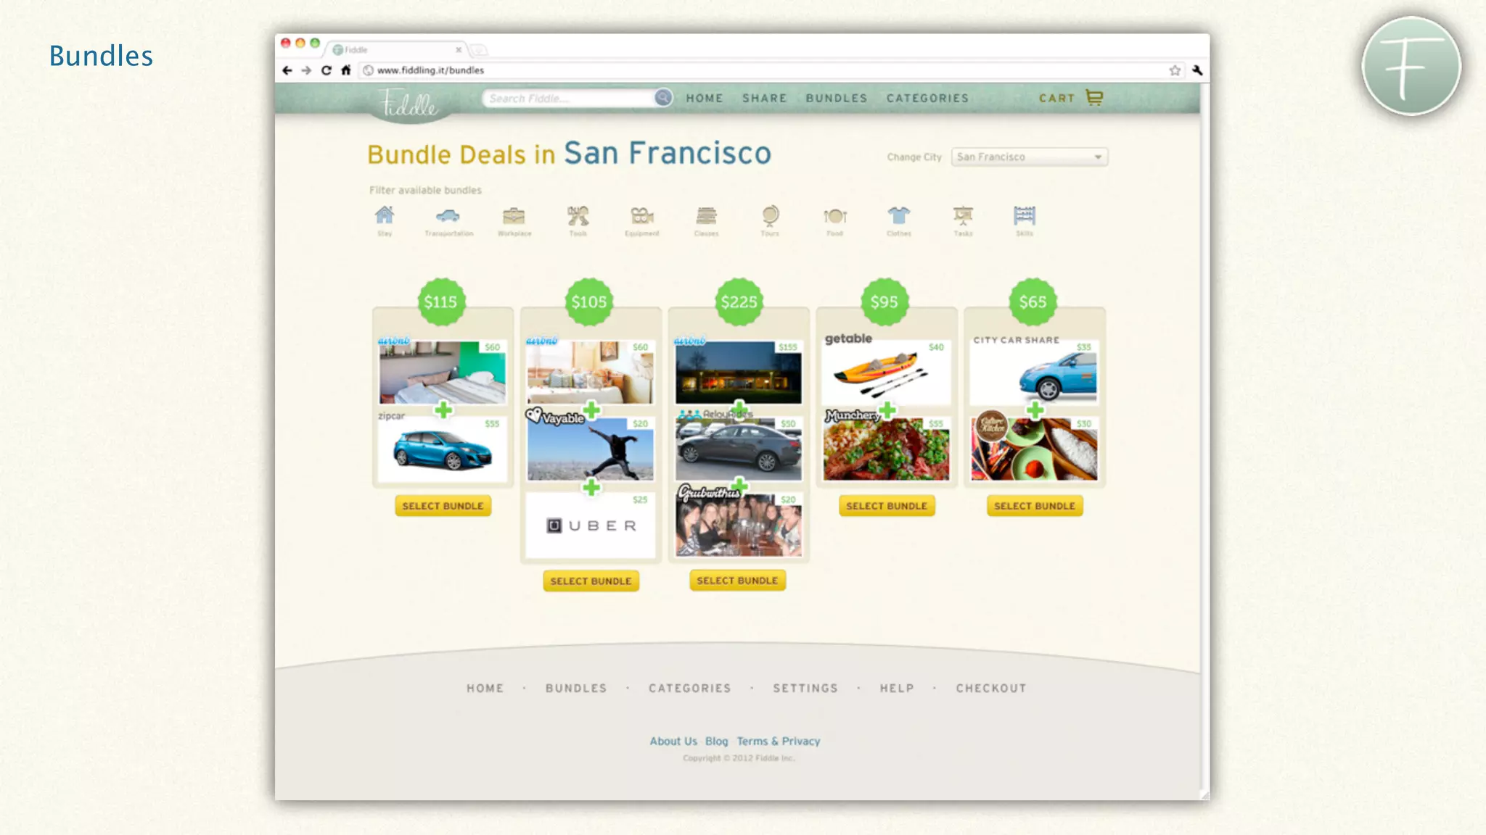Open the Change City dropdown
This screenshot has height=835, width=1486.
(x=1029, y=157)
